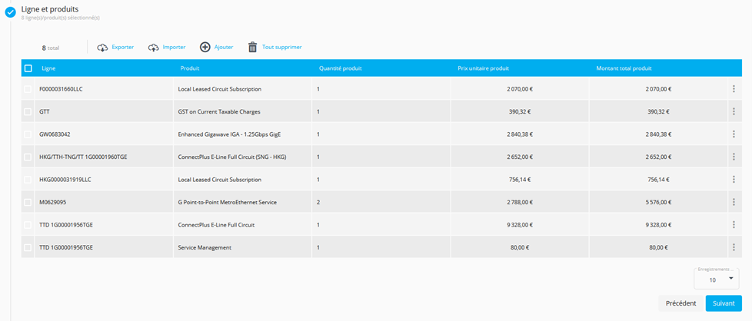Click the Précédent button
The height and width of the screenshot is (321, 752).
[680, 303]
